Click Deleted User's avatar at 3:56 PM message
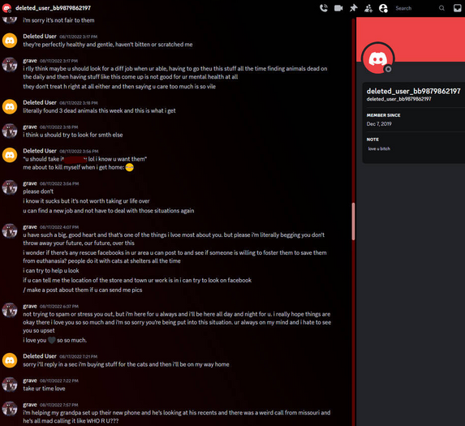Viewport: 465px width, 426px height. 10,155
